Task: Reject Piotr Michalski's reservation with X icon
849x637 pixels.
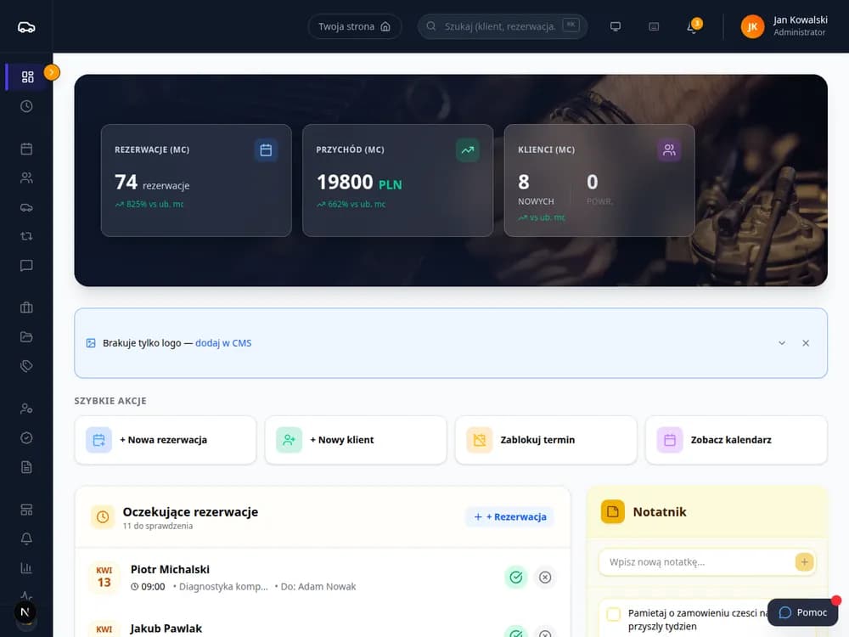Action: coord(545,577)
